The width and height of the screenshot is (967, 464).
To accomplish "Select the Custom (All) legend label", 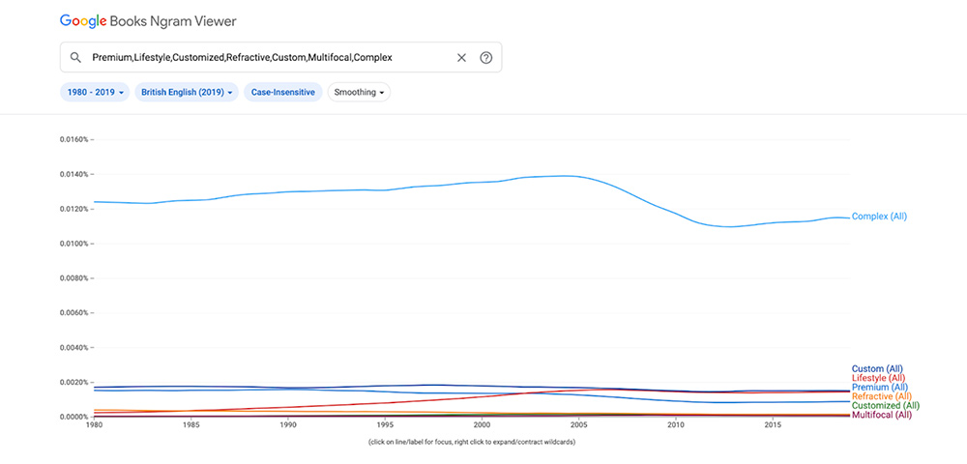I will click(x=877, y=368).
